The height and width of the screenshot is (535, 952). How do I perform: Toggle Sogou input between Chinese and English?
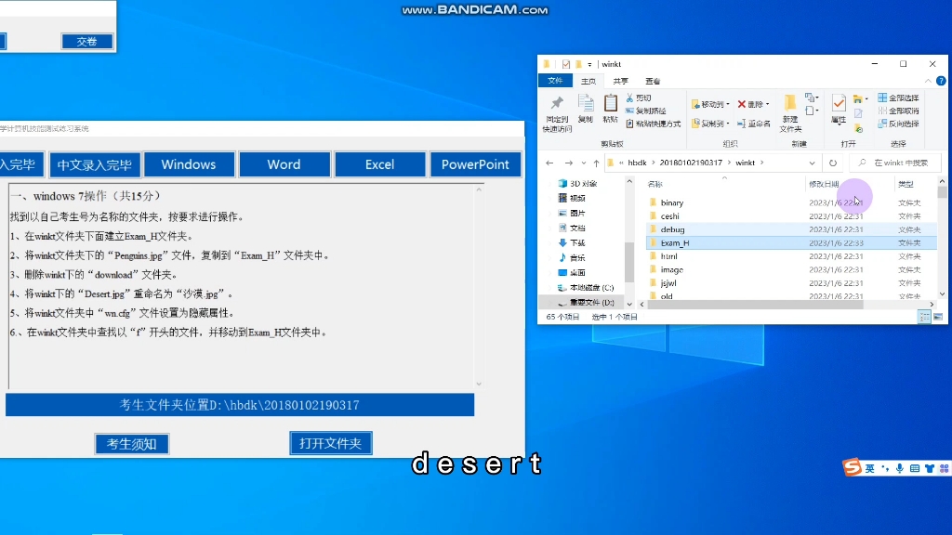click(869, 469)
